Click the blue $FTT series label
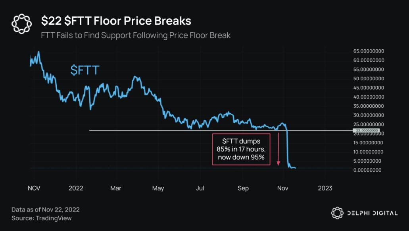Image resolution: width=409 pixels, height=231 pixels. [85, 70]
